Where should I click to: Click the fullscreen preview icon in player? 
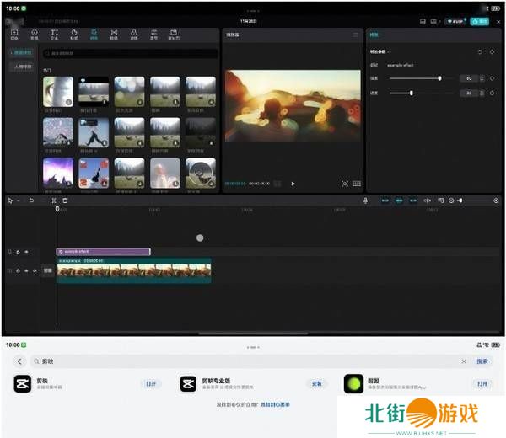(x=344, y=183)
